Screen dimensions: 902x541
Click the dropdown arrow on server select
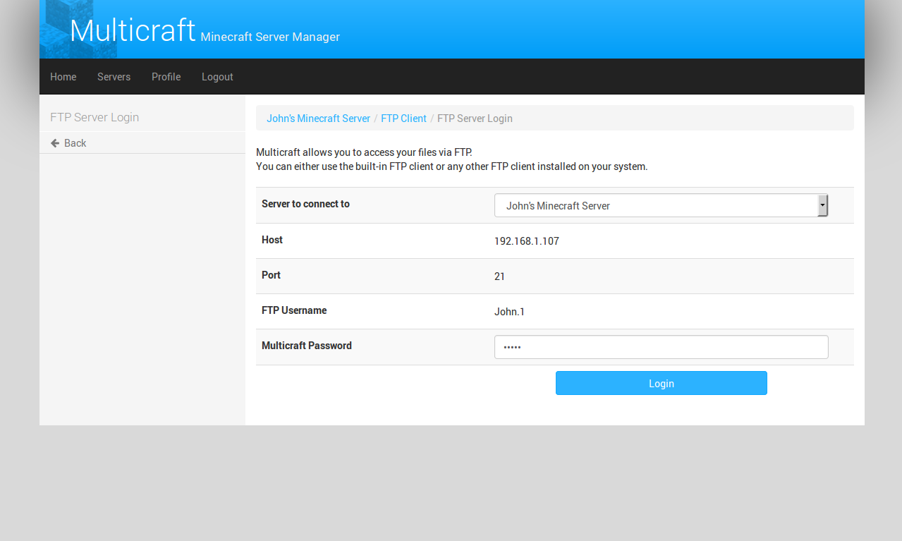point(822,205)
